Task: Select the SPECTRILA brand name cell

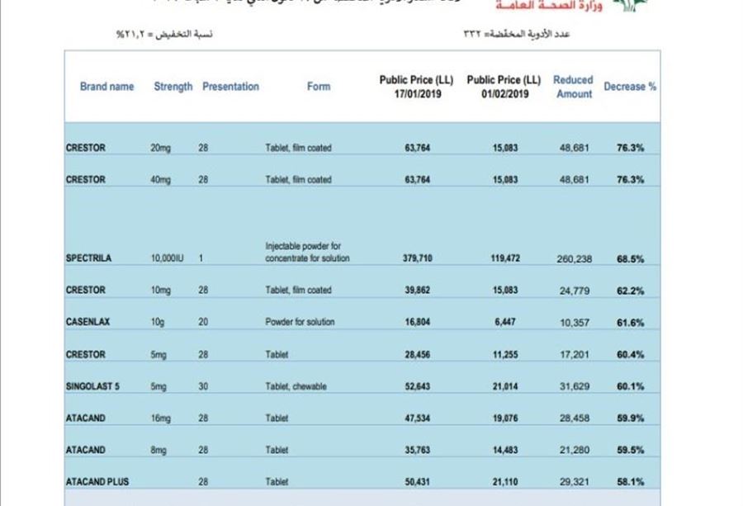Action: pyautogui.click(x=88, y=258)
